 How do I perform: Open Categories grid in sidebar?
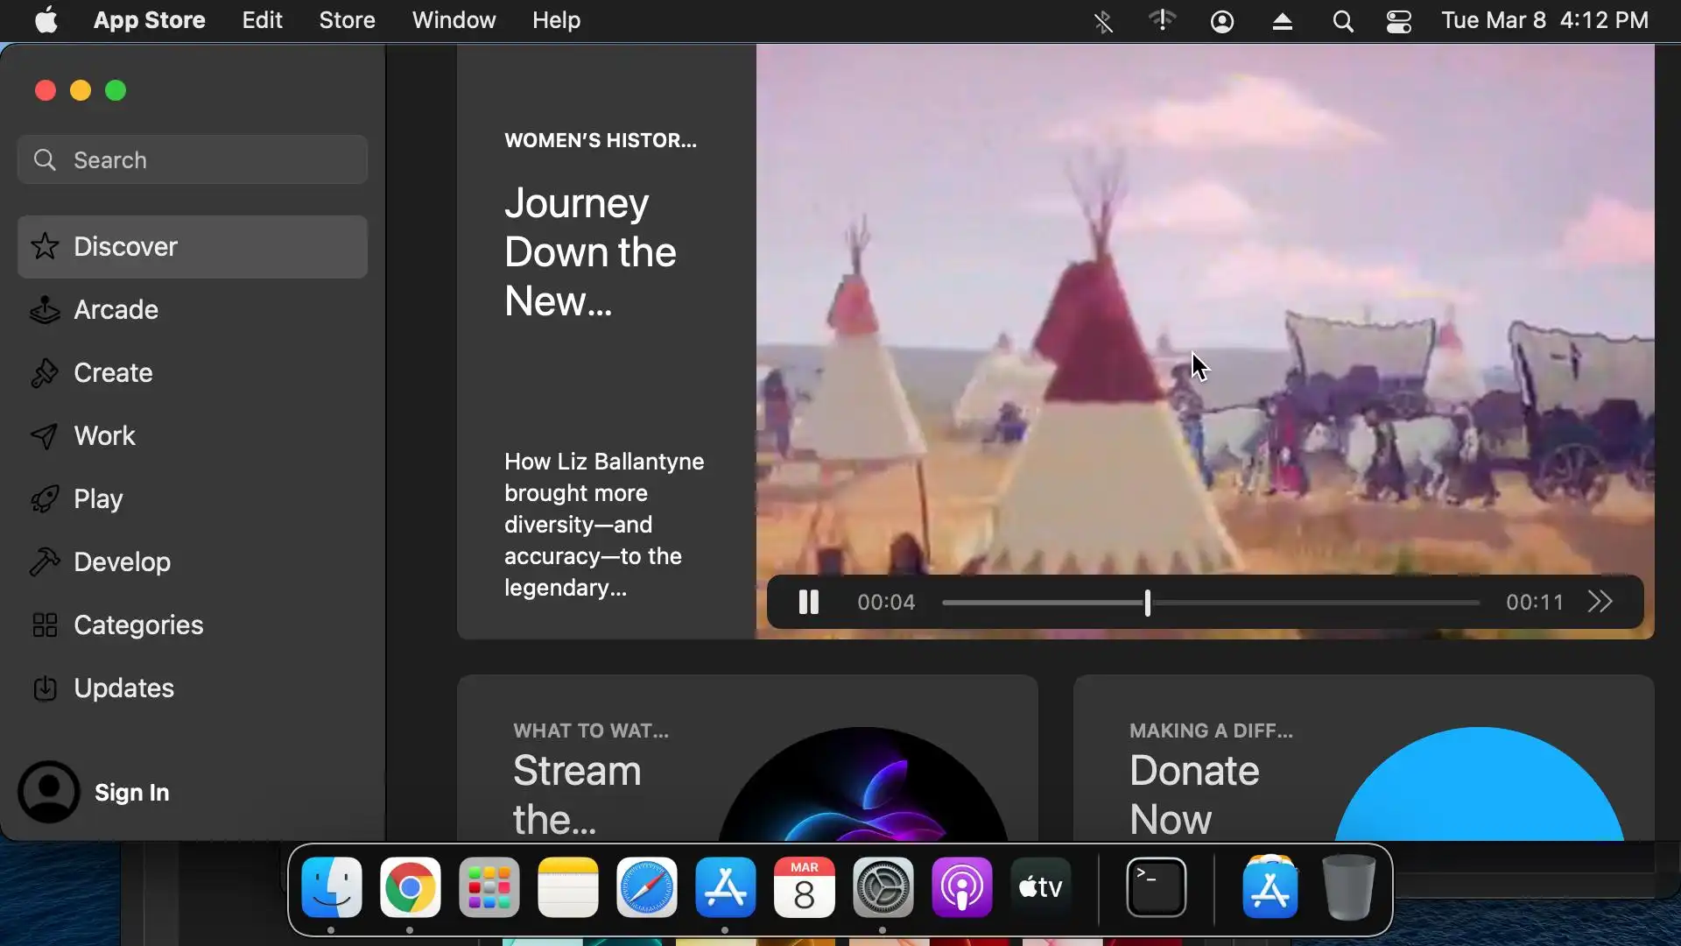coord(137,625)
